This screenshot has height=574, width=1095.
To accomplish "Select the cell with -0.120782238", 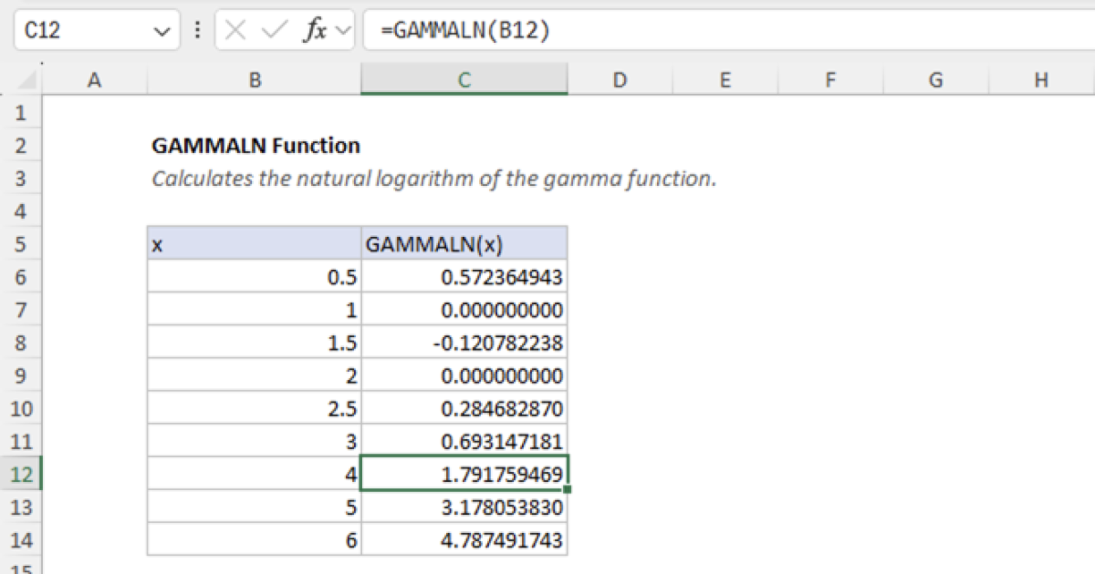I will (464, 343).
